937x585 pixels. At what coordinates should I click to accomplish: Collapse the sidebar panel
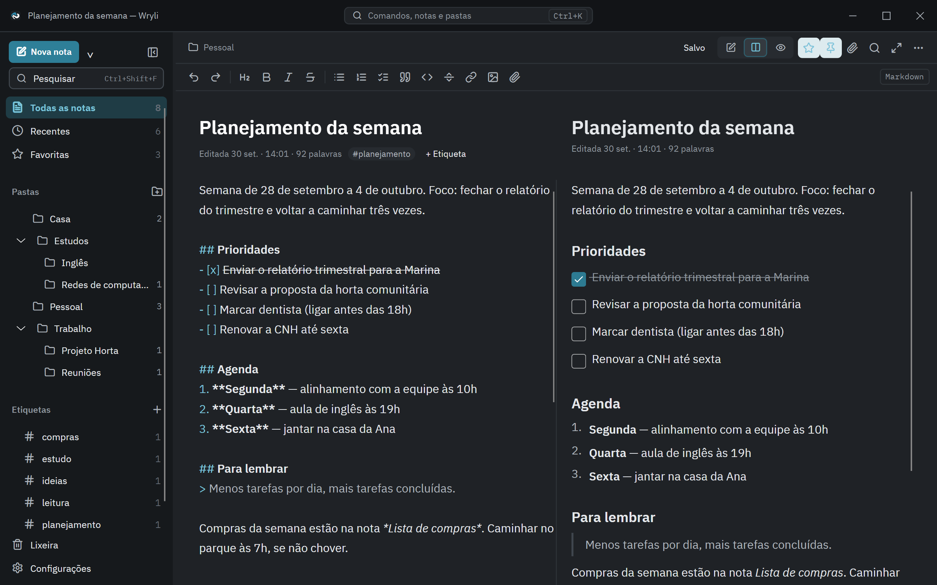153,52
